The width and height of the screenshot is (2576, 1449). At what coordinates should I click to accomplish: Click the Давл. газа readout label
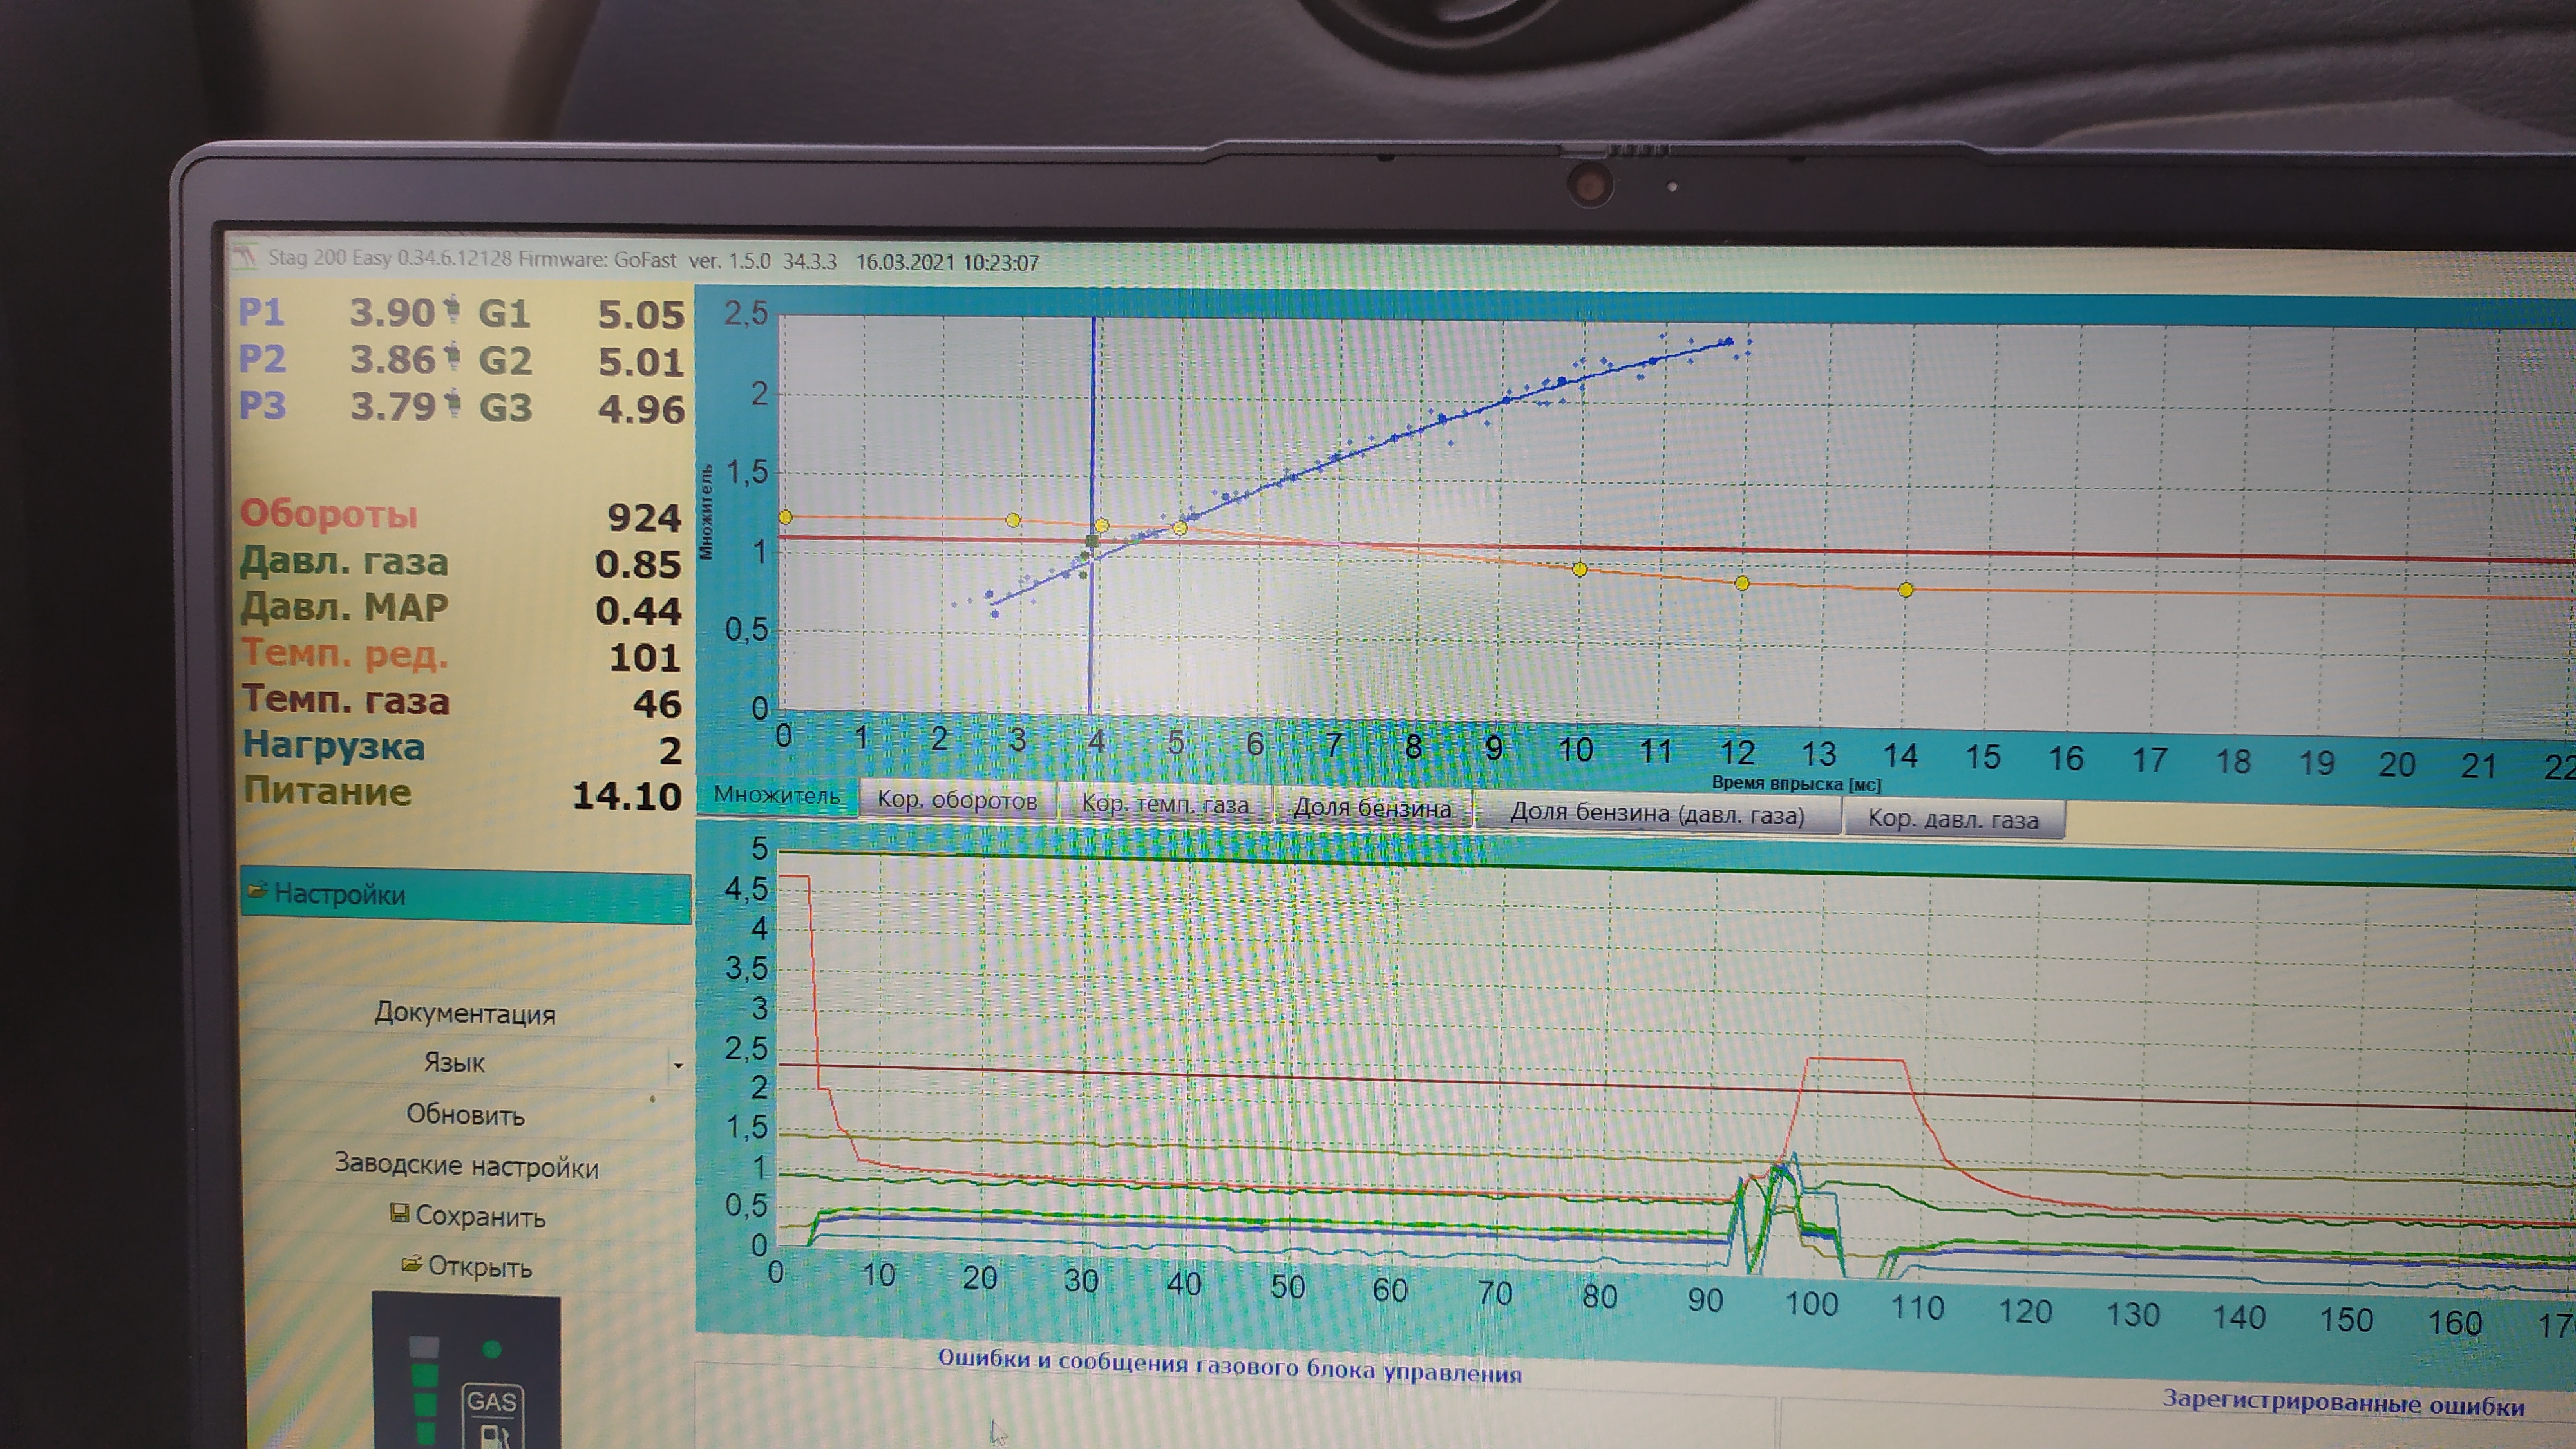[x=344, y=561]
